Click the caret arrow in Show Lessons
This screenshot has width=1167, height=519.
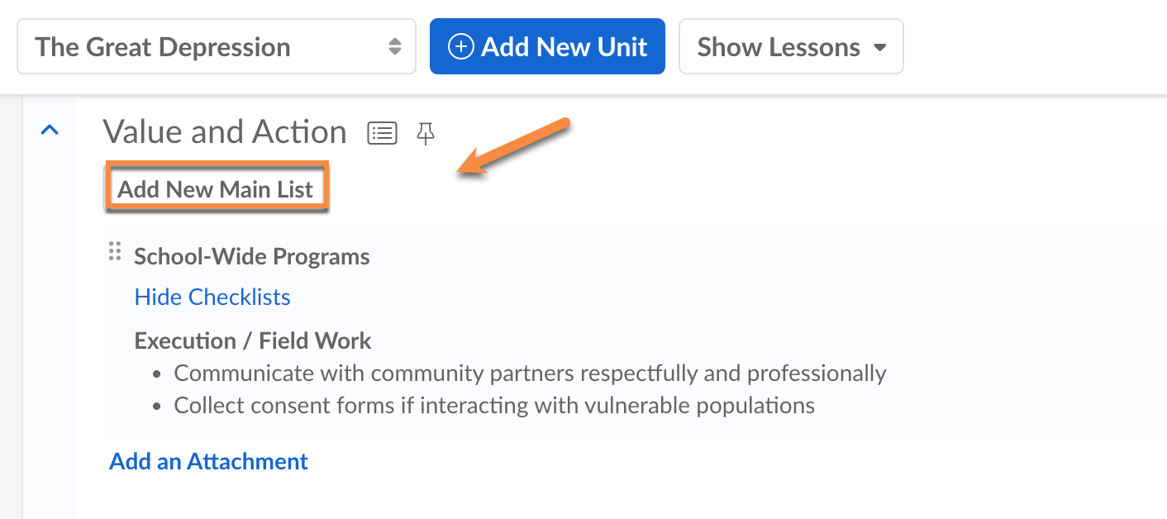[879, 48]
